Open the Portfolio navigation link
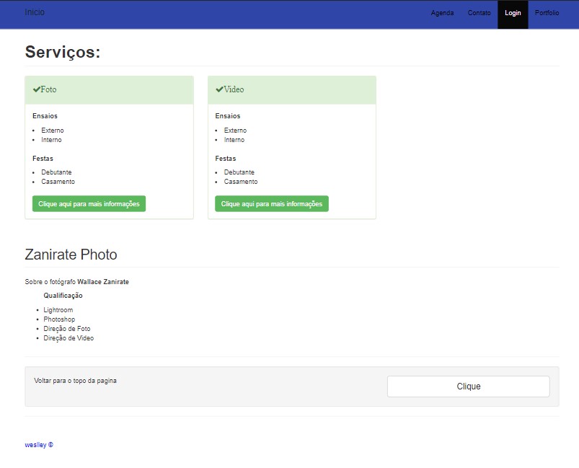Screen dimensions: 579x468 click(547, 13)
